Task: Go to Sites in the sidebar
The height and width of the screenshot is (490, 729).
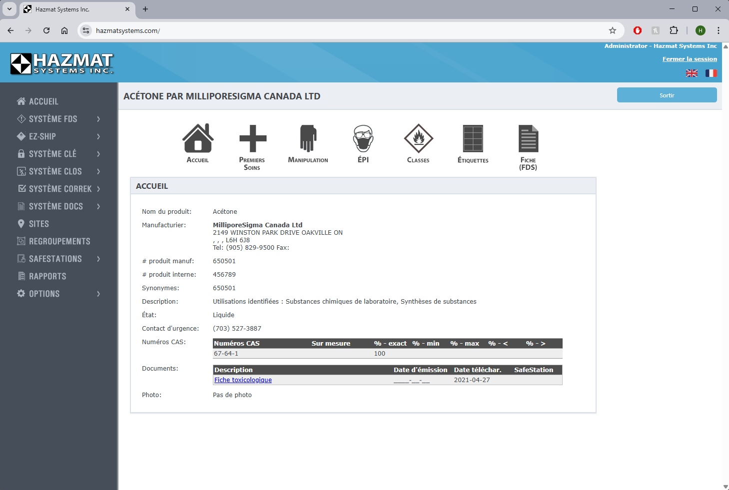Action: (38, 224)
